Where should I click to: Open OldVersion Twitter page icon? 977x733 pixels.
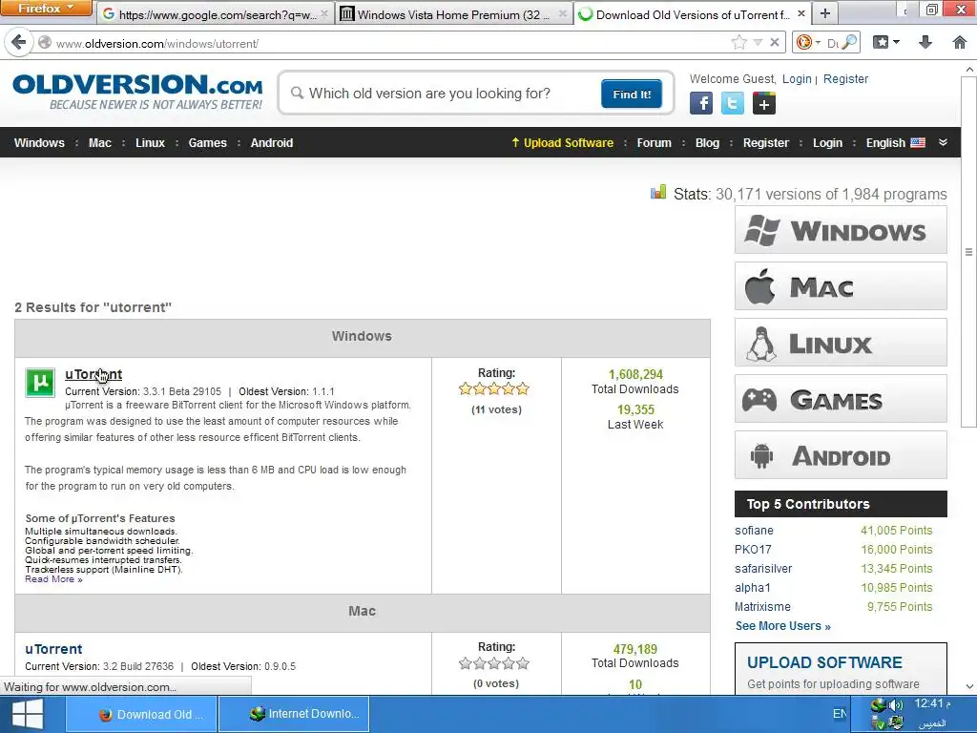732,103
